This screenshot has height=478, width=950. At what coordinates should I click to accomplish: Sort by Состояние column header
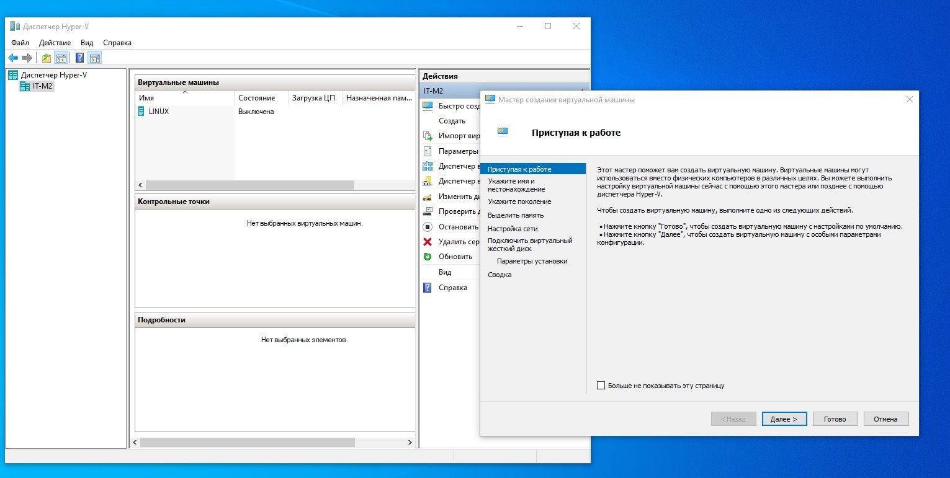click(261, 98)
